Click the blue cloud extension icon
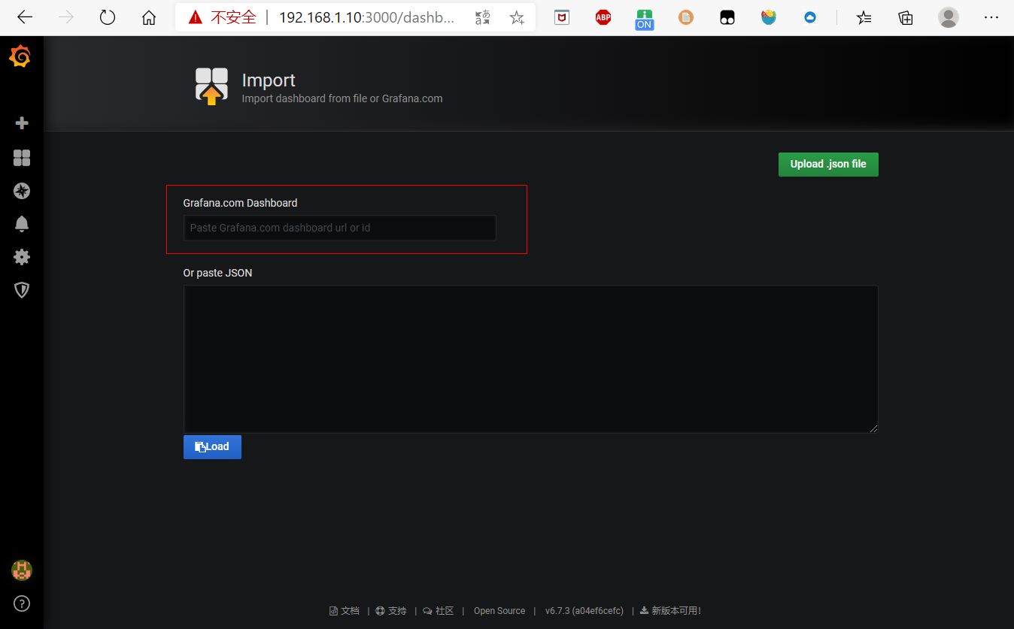1014x629 pixels. (810, 17)
